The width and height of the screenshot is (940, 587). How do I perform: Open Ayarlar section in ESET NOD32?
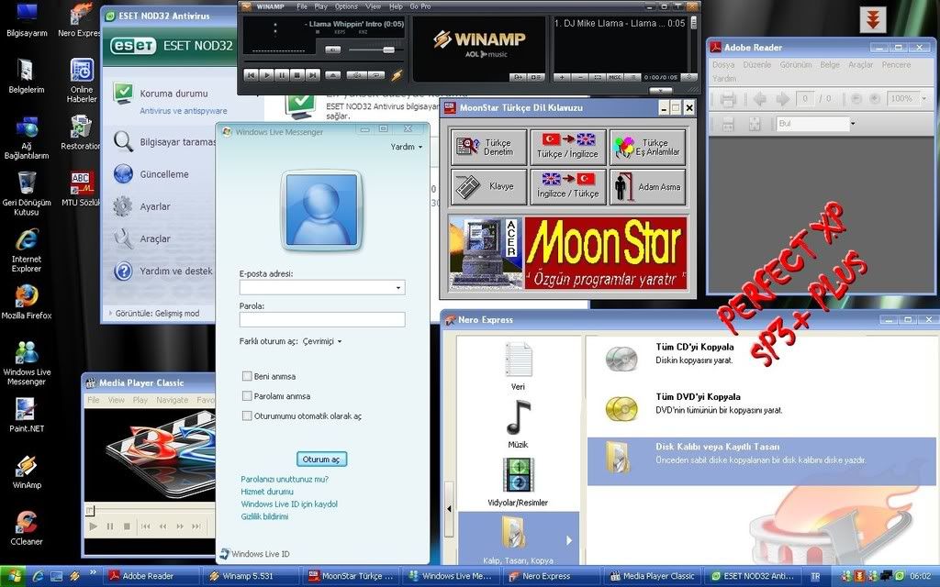click(154, 206)
